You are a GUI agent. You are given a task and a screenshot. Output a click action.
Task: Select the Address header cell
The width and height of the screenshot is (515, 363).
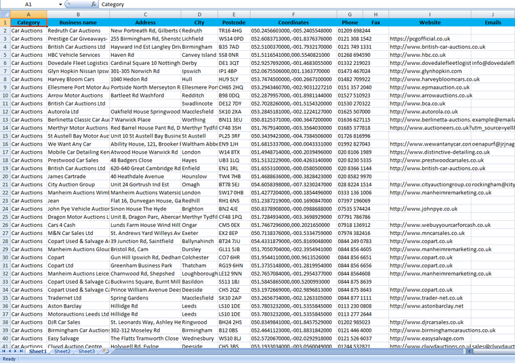tap(145, 22)
